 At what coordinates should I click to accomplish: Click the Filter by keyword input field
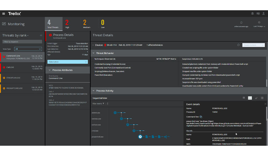click(22, 42)
